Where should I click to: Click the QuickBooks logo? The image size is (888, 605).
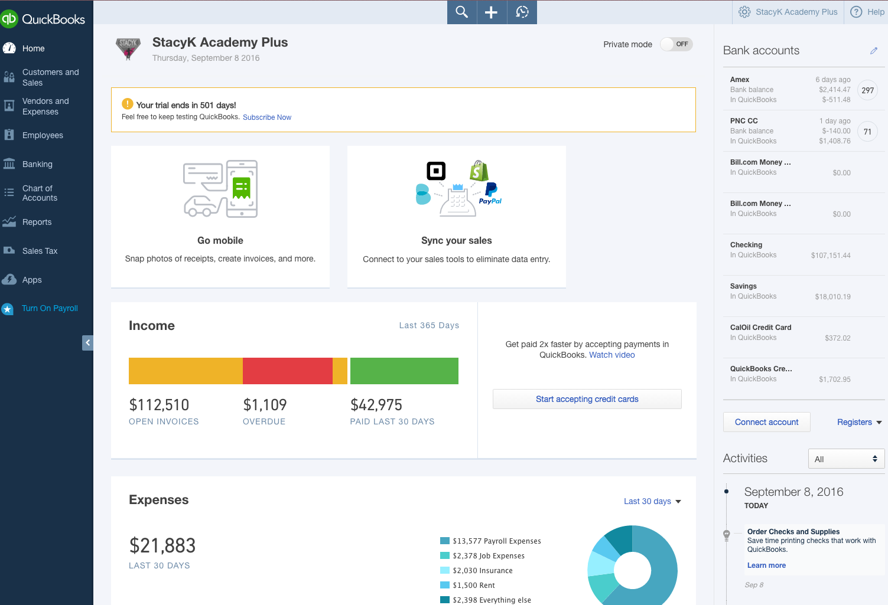pos(43,19)
